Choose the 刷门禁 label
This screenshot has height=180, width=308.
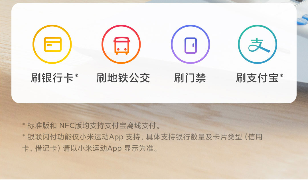click(x=190, y=78)
